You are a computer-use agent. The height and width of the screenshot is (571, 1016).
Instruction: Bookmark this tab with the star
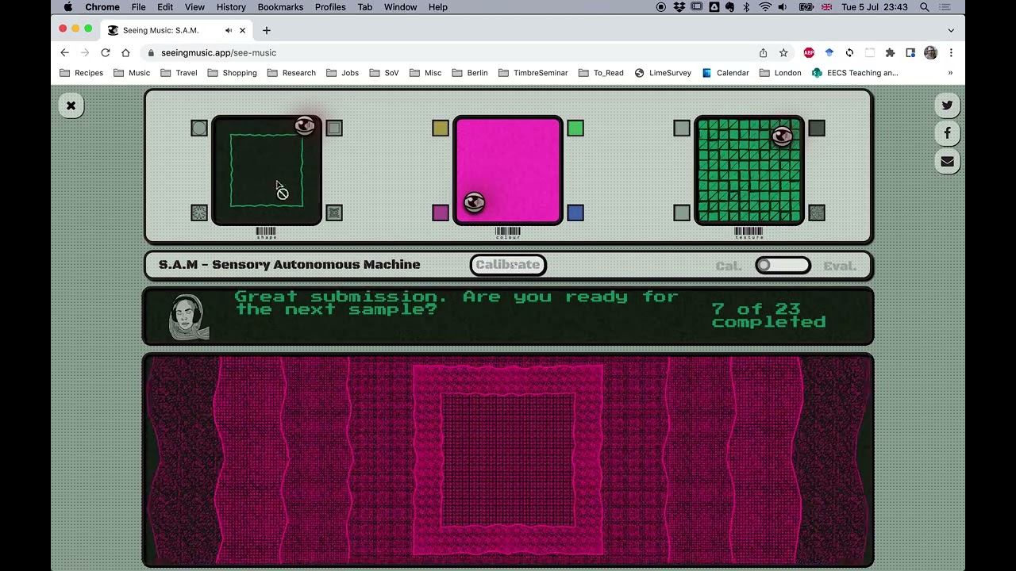783,52
